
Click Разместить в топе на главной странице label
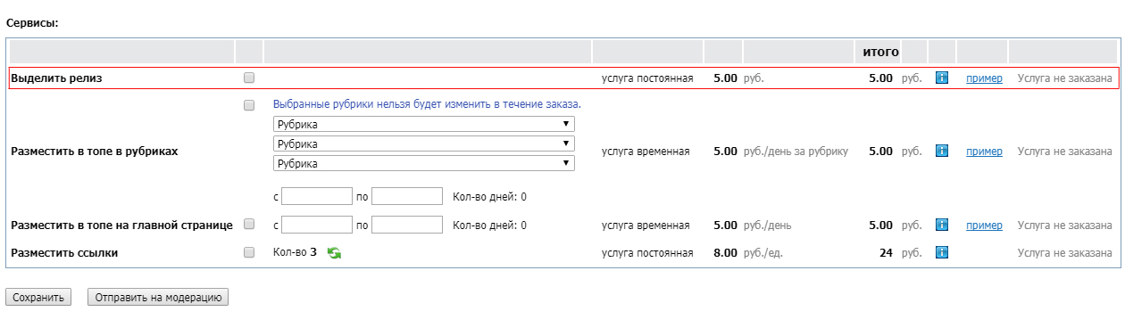tap(121, 225)
